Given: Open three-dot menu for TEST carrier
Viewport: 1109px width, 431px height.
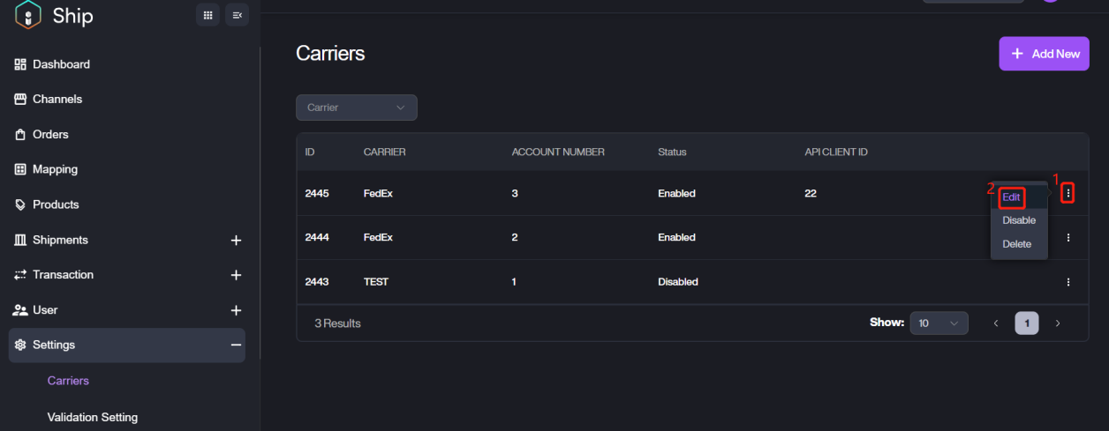Looking at the screenshot, I should click(x=1068, y=282).
